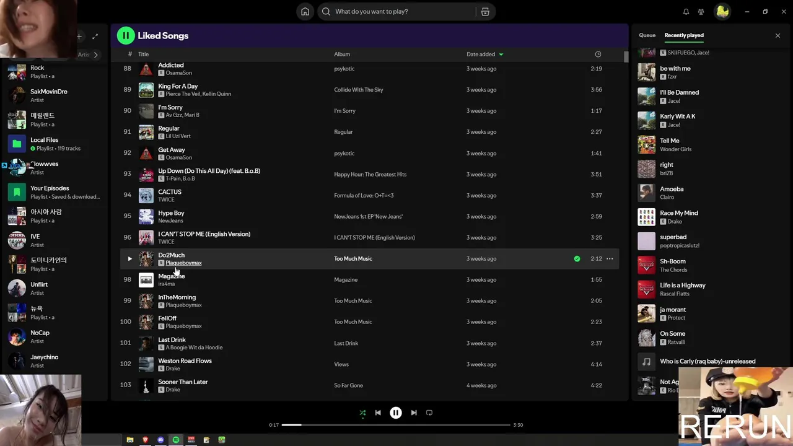Open File Explorer from taskbar
The width and height of the screenshot is (793, 446).
pyautogui.click(x=130, y=440)
